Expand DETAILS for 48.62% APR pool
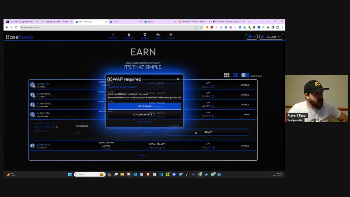This screenshot has height=197, width=350. point(246,146)
